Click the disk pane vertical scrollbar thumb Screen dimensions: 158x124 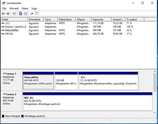point(155,82)
